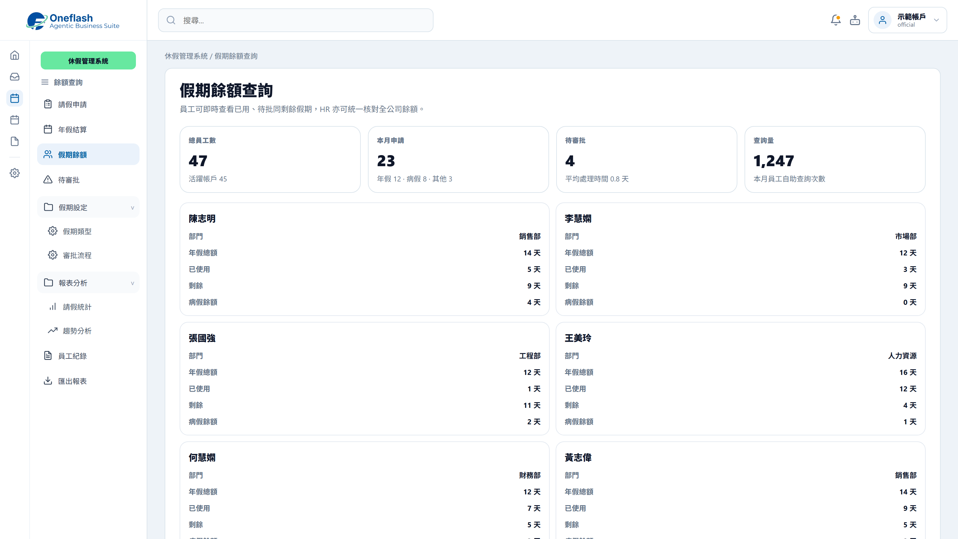Select the highlighted calendar icon in rail
Image resolution: width=958 pixels, height=539 pixels.
(x=14, y=98)
